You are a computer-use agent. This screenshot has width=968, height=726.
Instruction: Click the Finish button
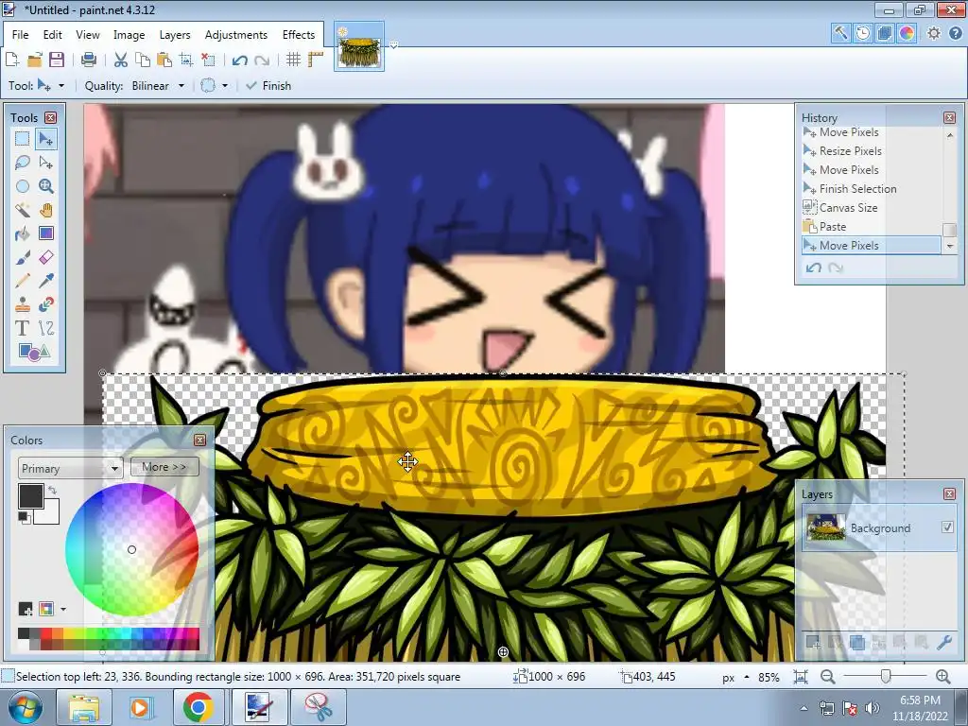268,86
